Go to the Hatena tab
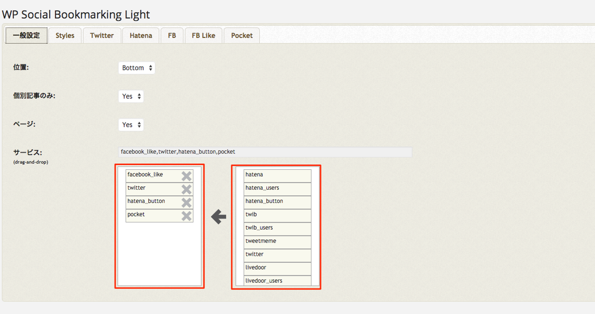This screenshot has width=595, height=314. (141, 36)
